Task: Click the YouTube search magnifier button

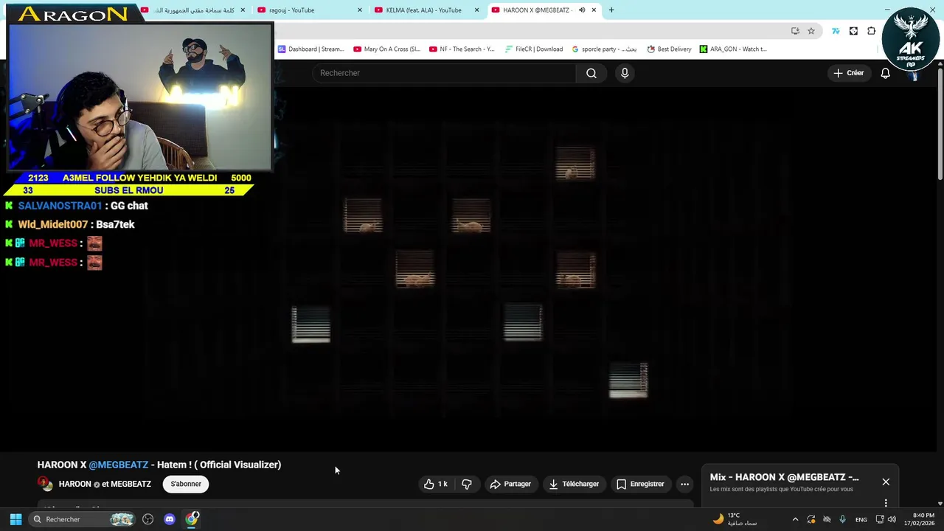Action: click(x=591, y=73)
